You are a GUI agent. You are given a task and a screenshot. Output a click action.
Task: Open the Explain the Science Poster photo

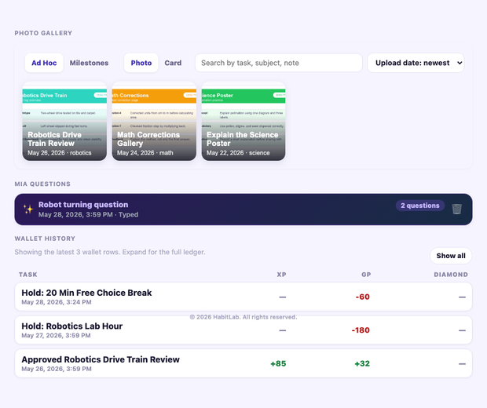coord(243,122)
